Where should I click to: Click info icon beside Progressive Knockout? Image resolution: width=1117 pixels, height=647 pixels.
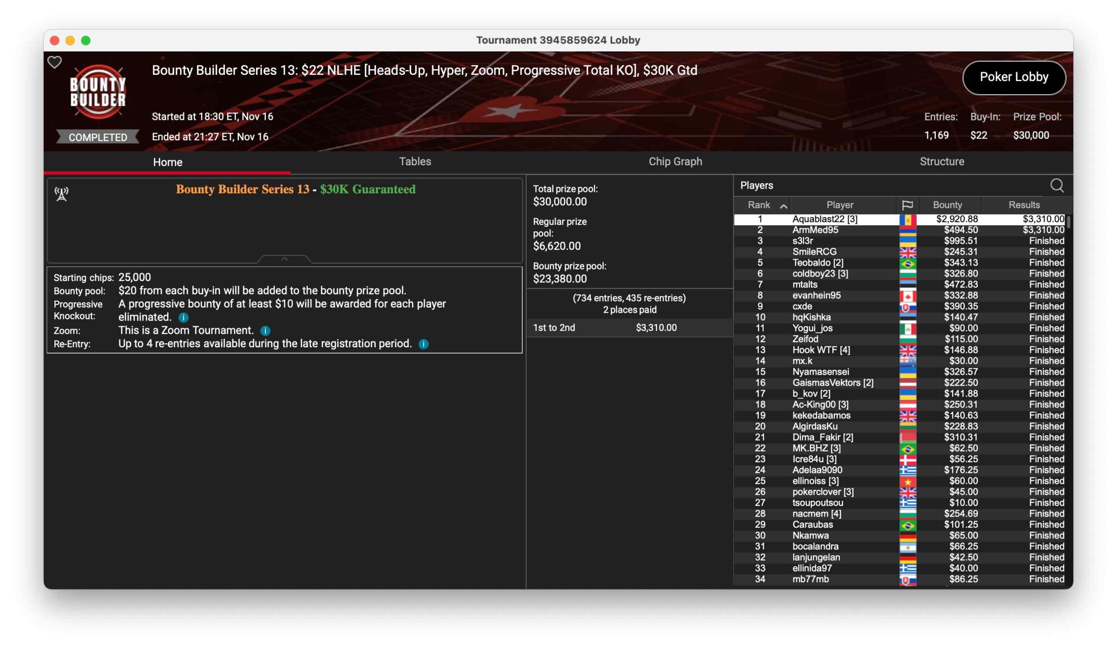184,317
